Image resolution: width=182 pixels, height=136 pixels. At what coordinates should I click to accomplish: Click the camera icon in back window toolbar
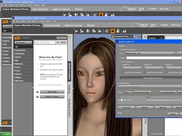113,15
